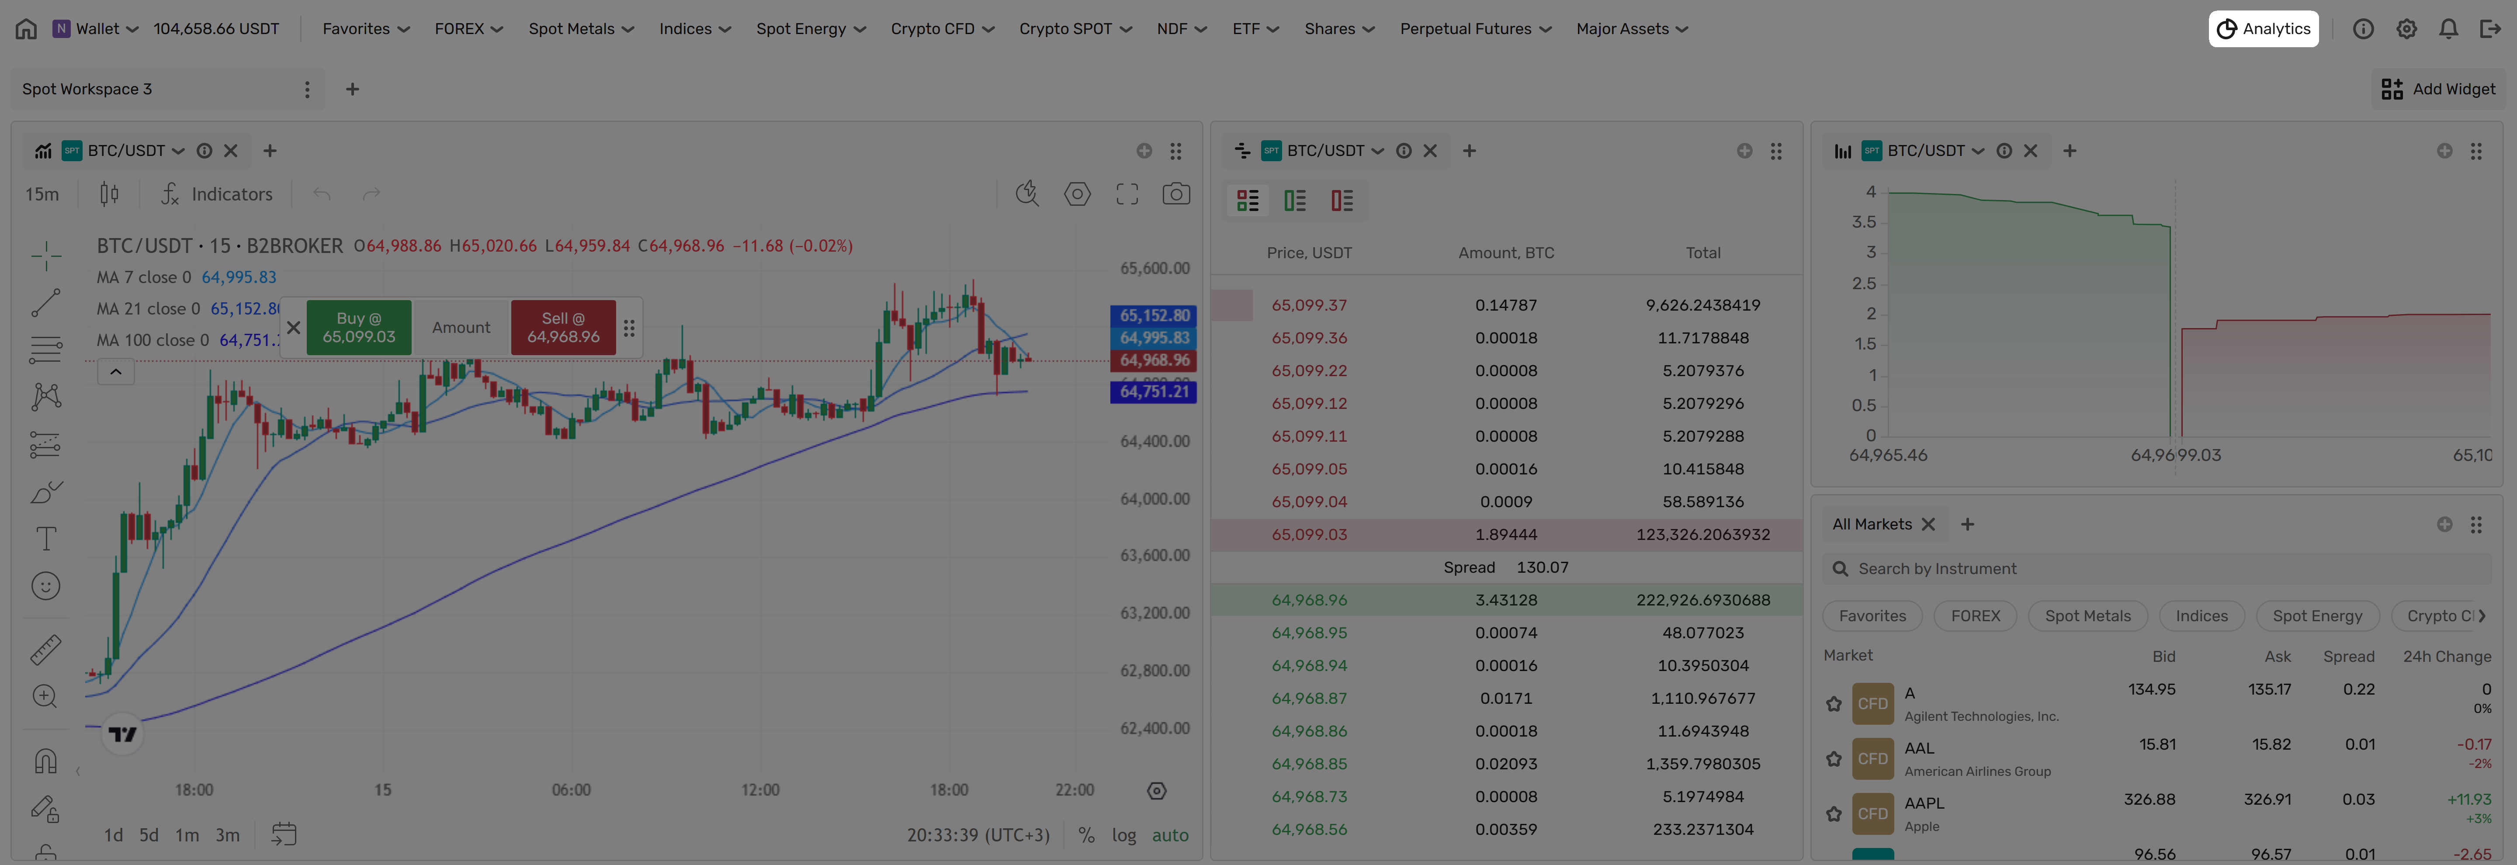Open price scale settings gear on chart
2517x865 pixels.
click(x=1157, y=791)
